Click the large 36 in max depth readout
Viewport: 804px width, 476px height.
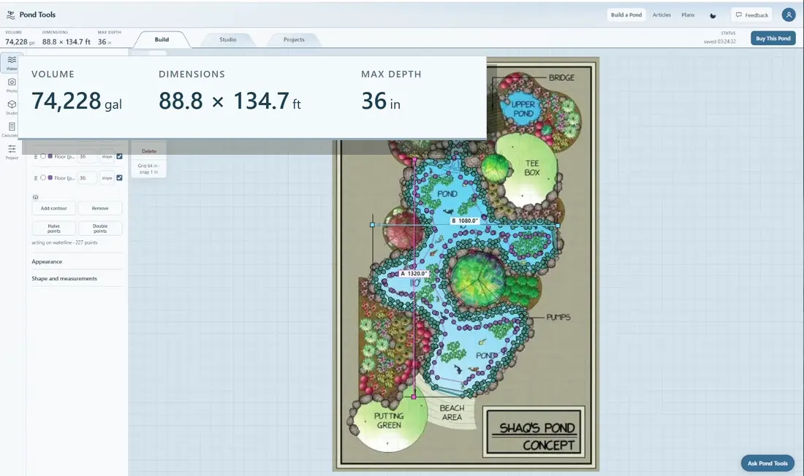[x=381, y=101]
